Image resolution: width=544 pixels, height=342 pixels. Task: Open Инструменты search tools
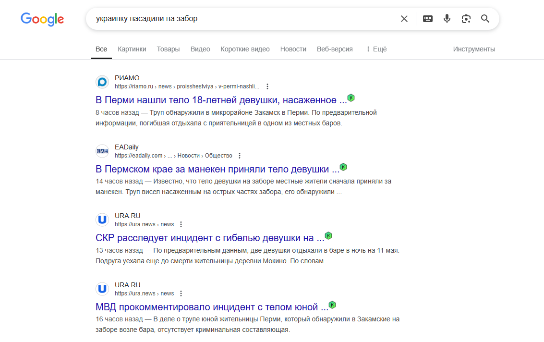coord(474,49)
